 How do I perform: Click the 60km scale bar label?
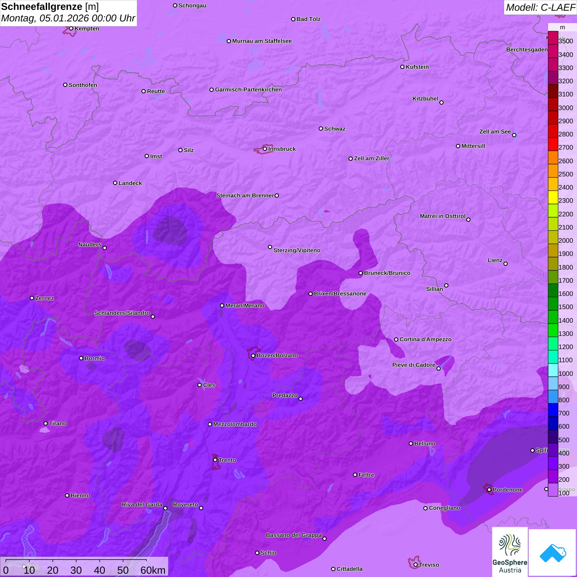(x=153, y=570)
